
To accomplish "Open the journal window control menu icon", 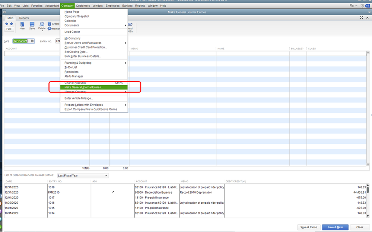I will coord(4,12).
